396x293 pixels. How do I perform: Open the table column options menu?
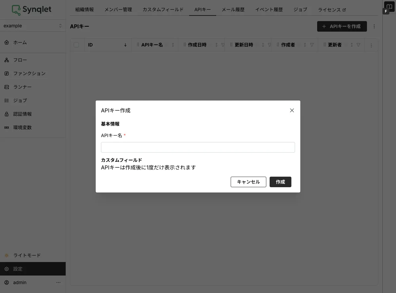[372, 45]
